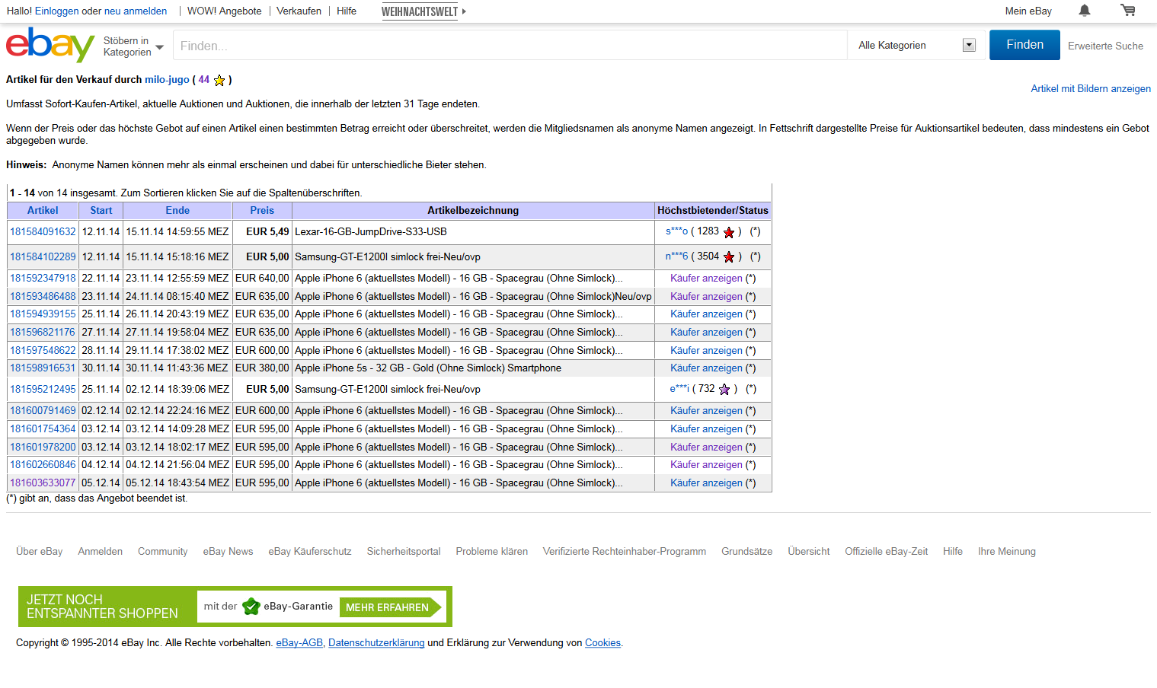Open item number 181595212495
The width and height of the screenshot is (1157, 688).
pos(43,389)
